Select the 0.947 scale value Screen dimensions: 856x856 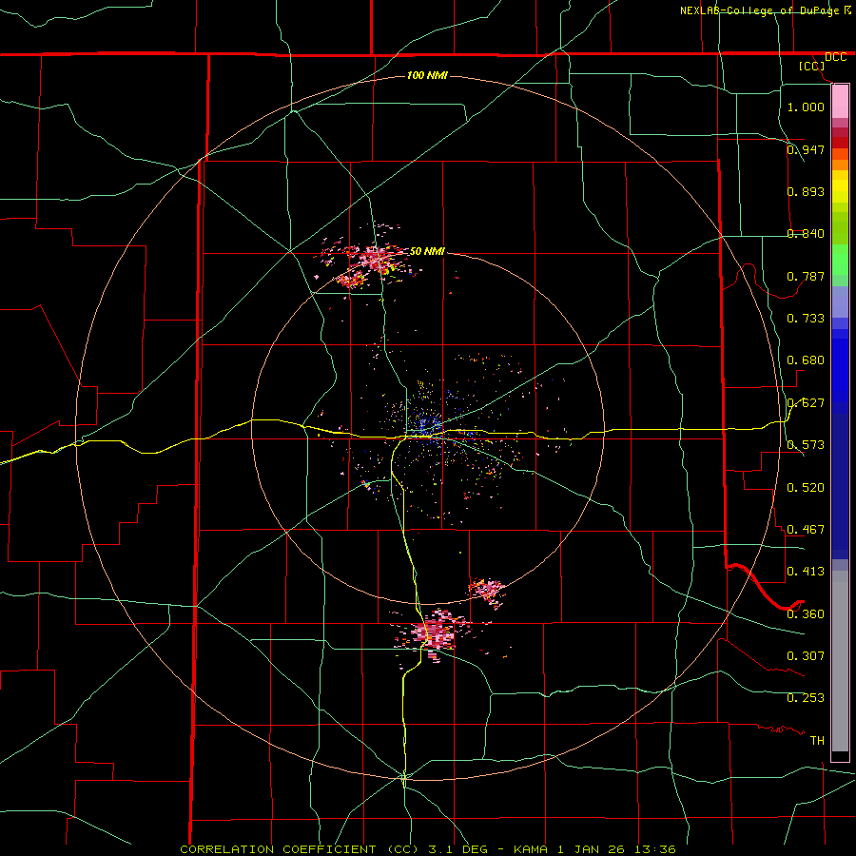click(x=806, y=149)
